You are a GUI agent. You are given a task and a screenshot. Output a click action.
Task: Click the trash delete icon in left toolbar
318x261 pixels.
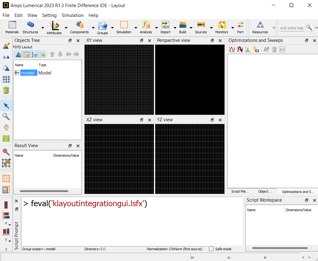(x=6, y=90)
